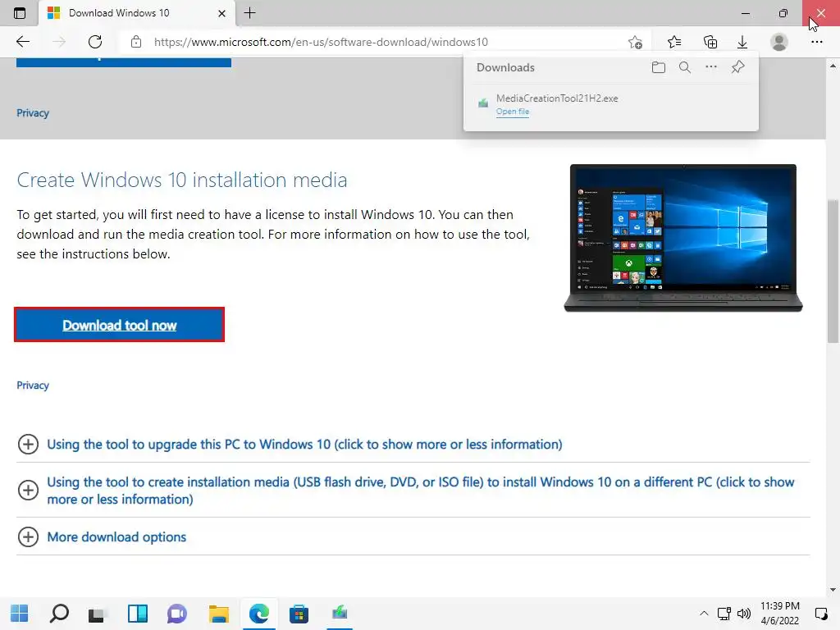The image size is (840, 630).
Task: Open the tab actions menu icon
Action: (x=20, y=13)
